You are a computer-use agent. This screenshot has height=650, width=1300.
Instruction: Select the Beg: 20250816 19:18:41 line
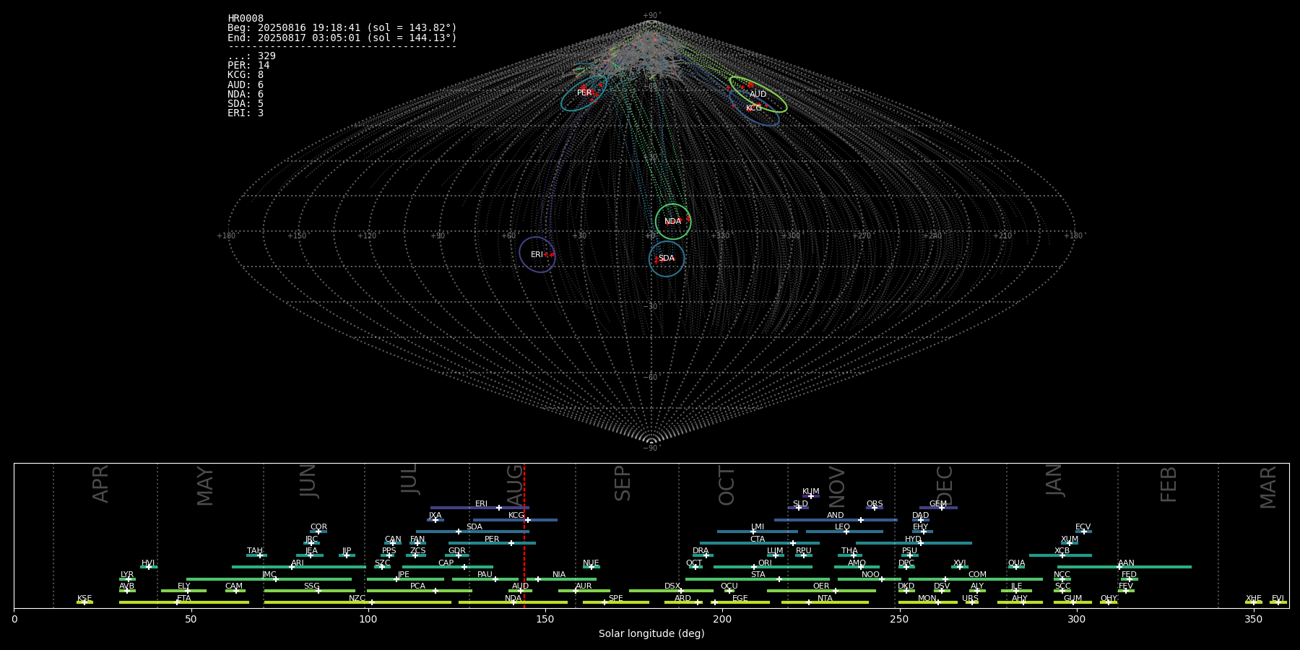click(342, 28)
